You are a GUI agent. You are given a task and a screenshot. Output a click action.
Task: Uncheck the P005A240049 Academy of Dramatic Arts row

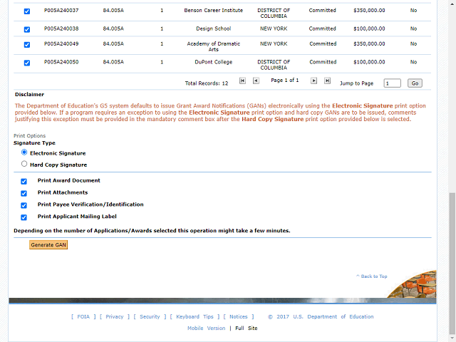[27, 45]
